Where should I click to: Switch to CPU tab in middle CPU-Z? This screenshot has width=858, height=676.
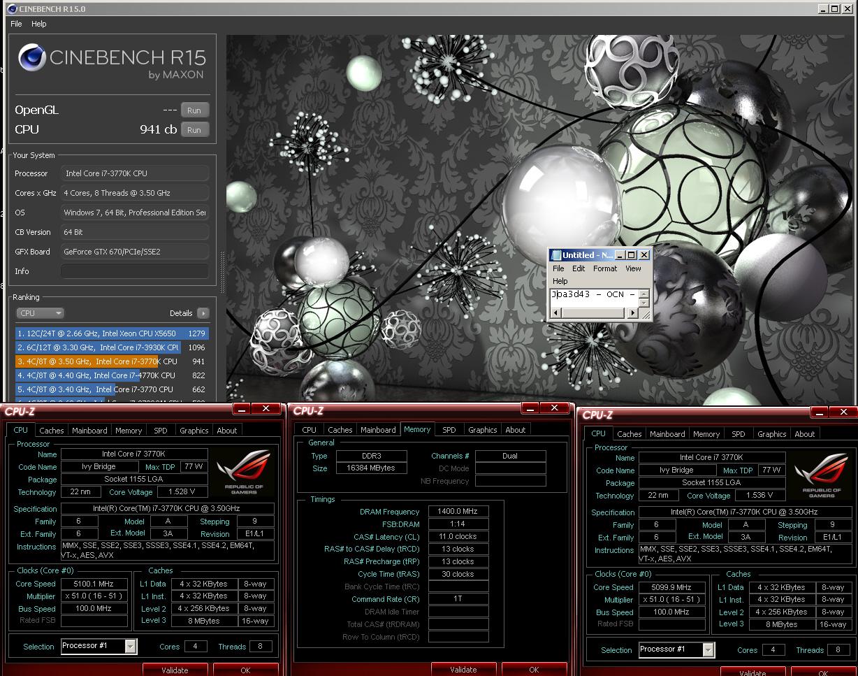coord(310,430)
